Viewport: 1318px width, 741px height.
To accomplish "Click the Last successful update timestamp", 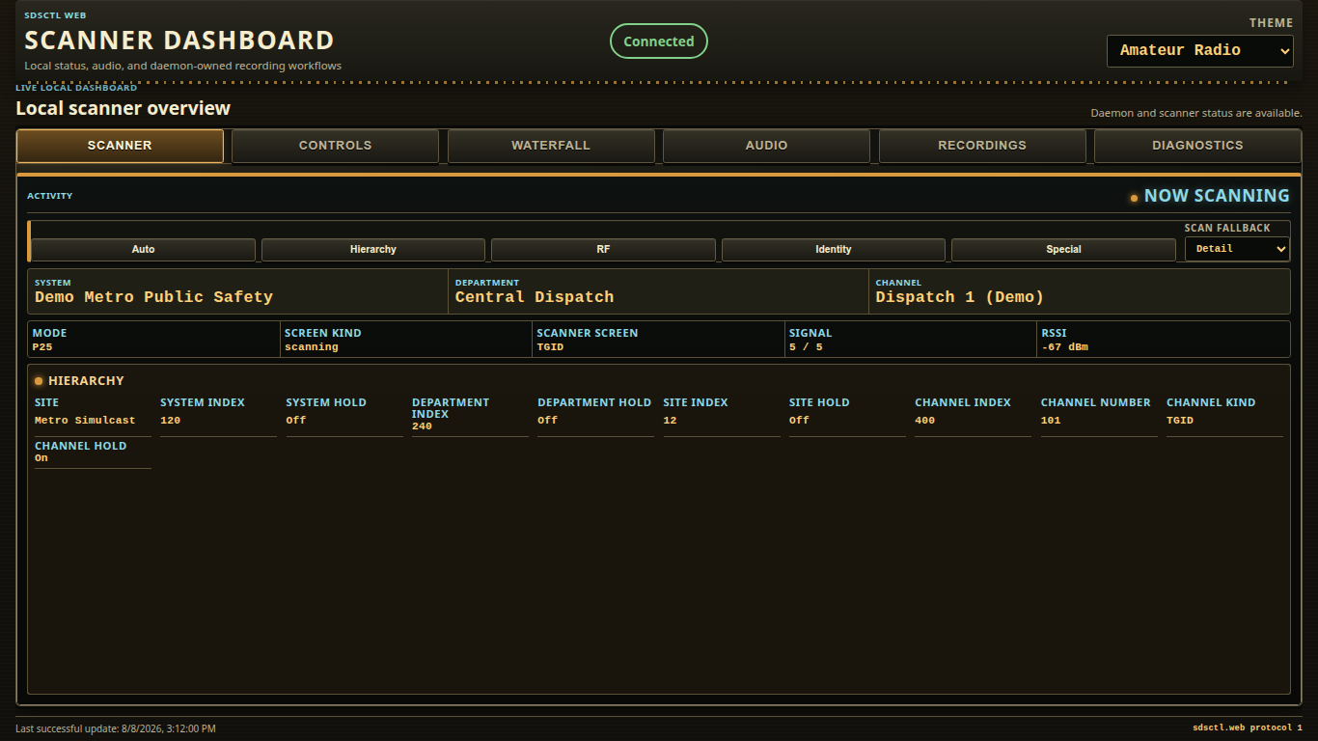I will (116, 728).
